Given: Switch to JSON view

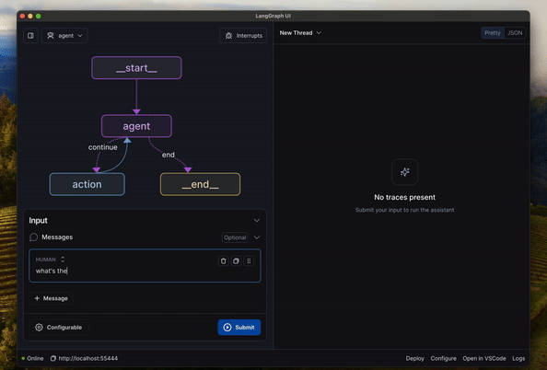Looking at the screenshot, I should click(x=515, y=33).
